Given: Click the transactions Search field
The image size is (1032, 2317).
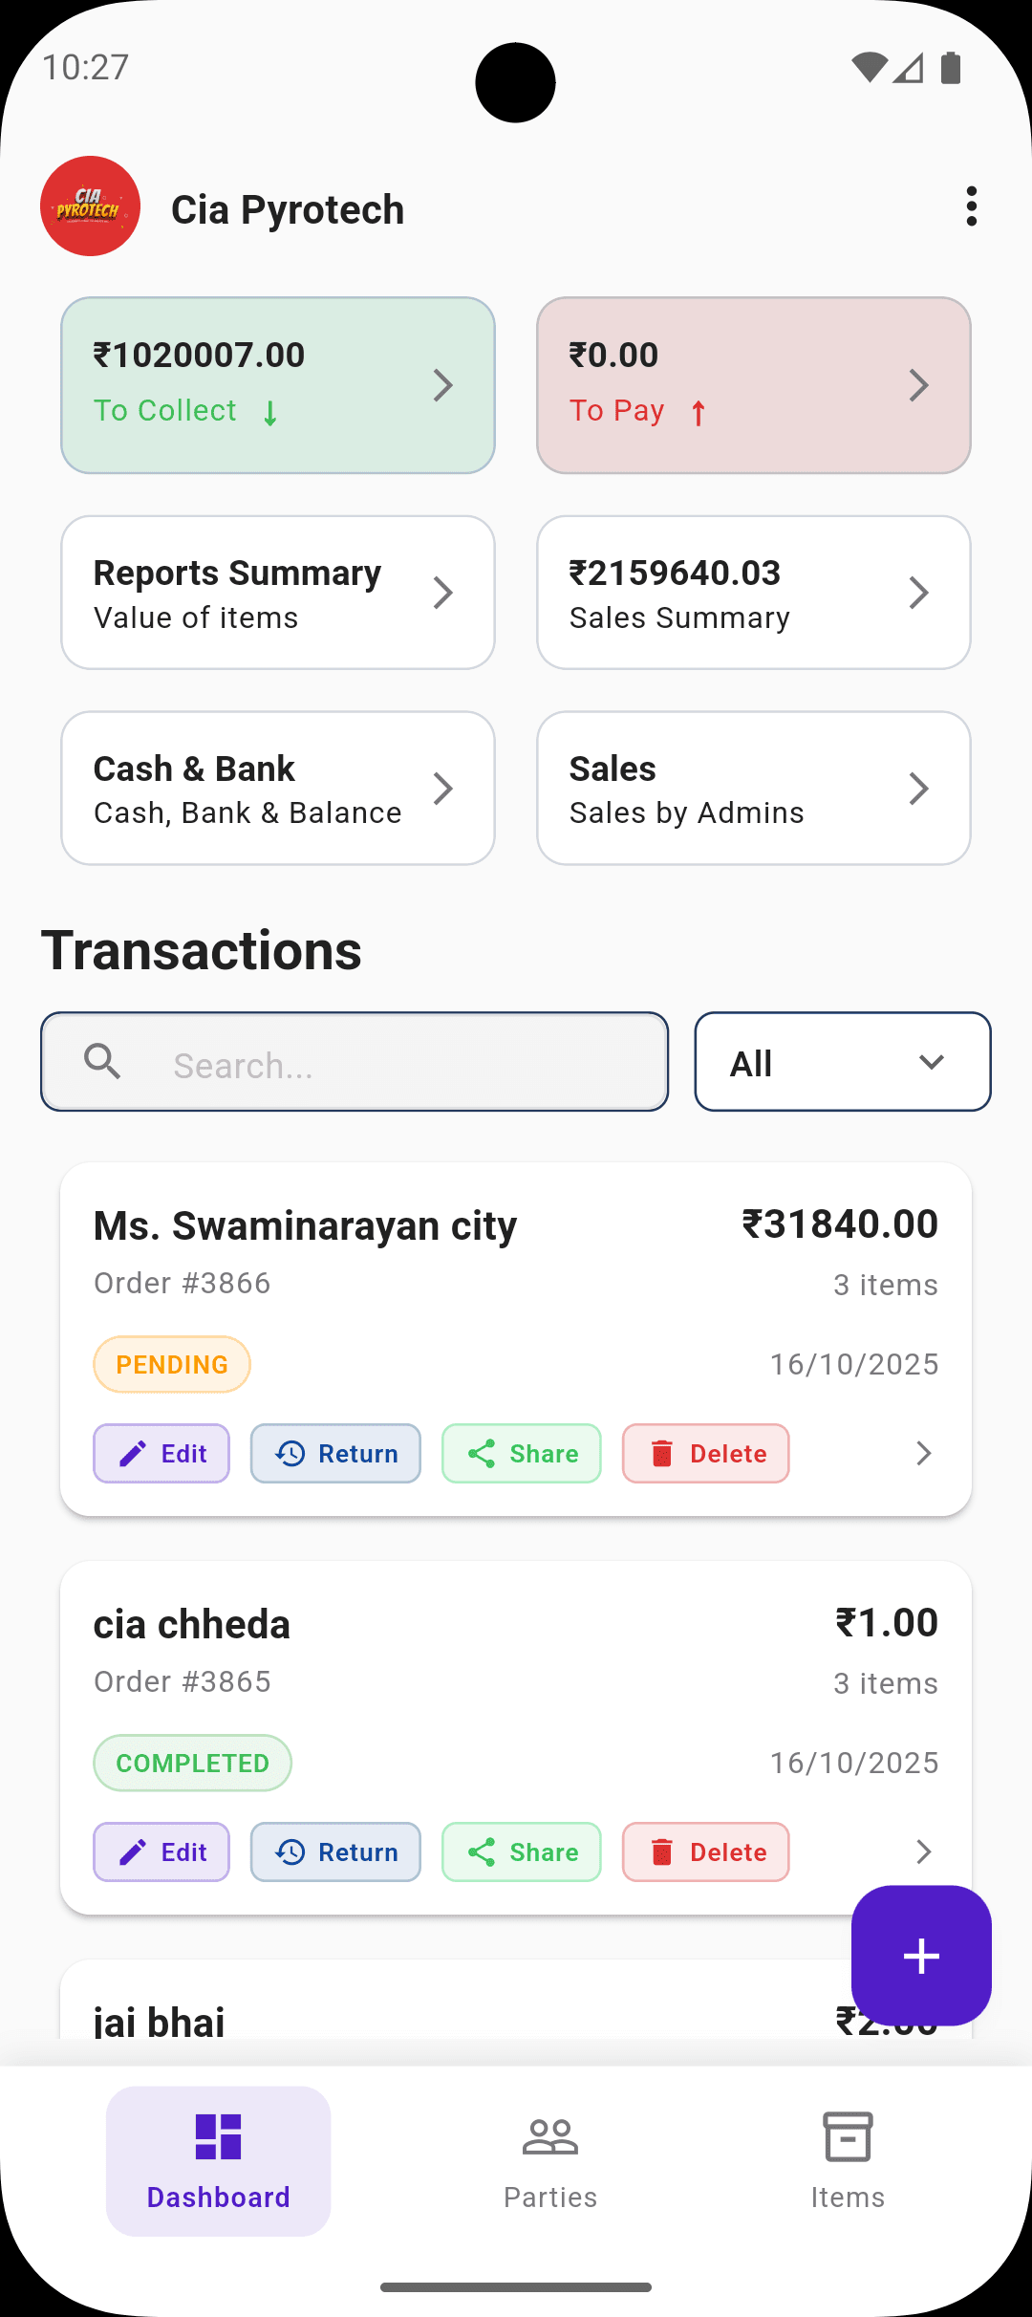Looking at the screenshot, I should point(401,1064).
